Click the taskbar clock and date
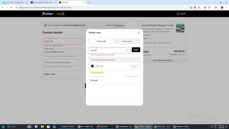The height and width of the screenshot is (129, 229). click(x=221, y=126)
